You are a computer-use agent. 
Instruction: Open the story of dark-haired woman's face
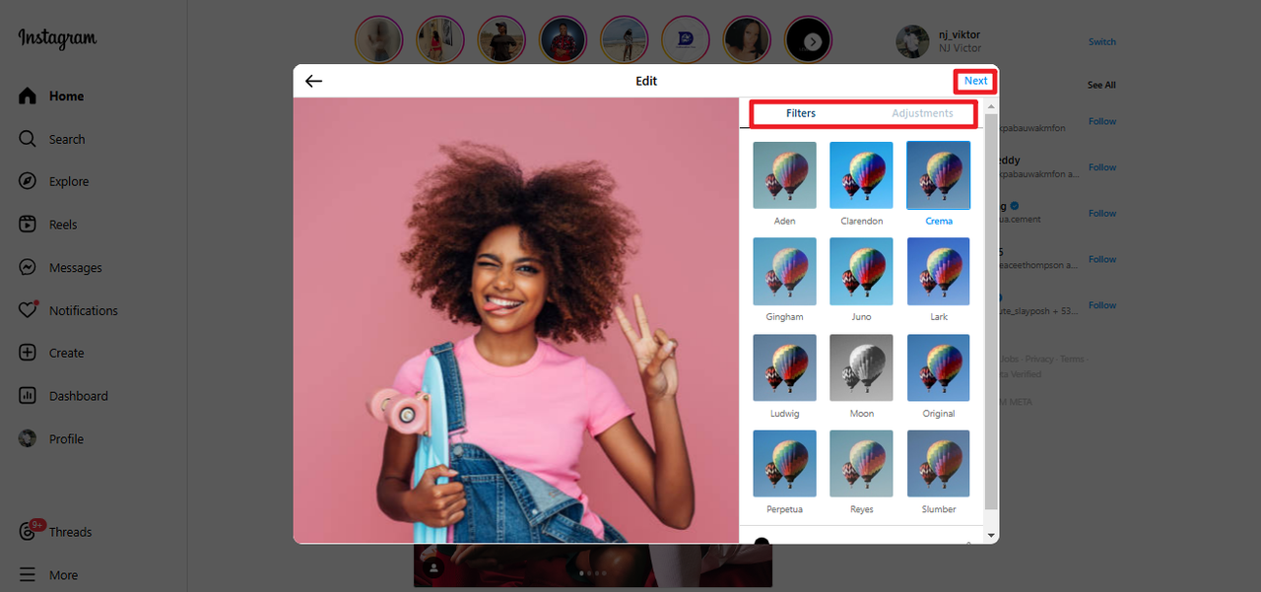(x=747, y=39)
